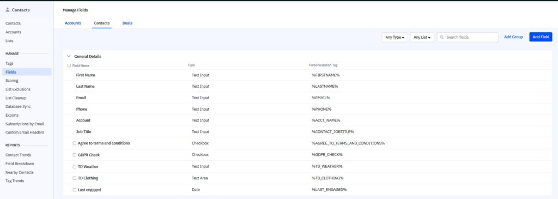Viewport: 558px width, 199px height.
Task: Click the %FIRSTNAME% personalization tag
Action: [x=326, y=75]
